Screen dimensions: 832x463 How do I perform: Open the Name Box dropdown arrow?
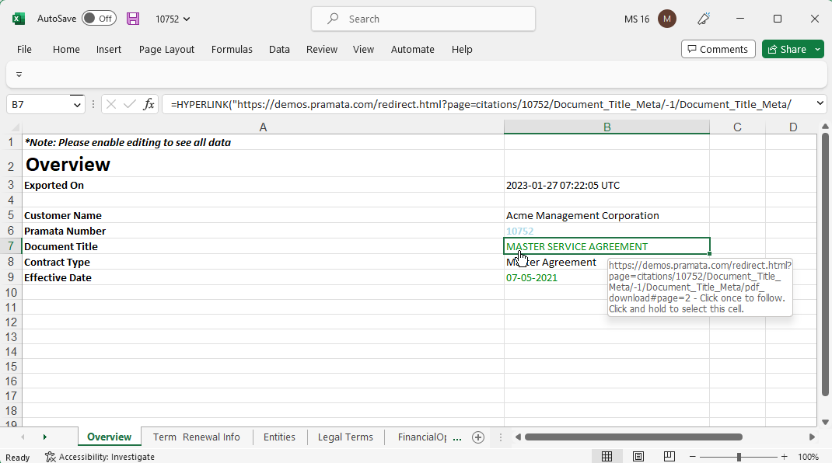(77, 105)
